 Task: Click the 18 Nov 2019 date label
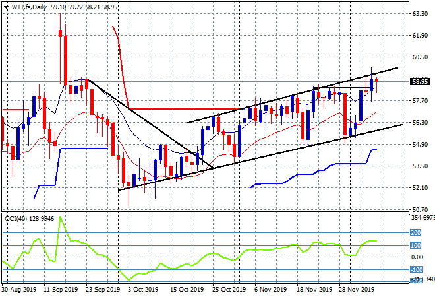314,290
